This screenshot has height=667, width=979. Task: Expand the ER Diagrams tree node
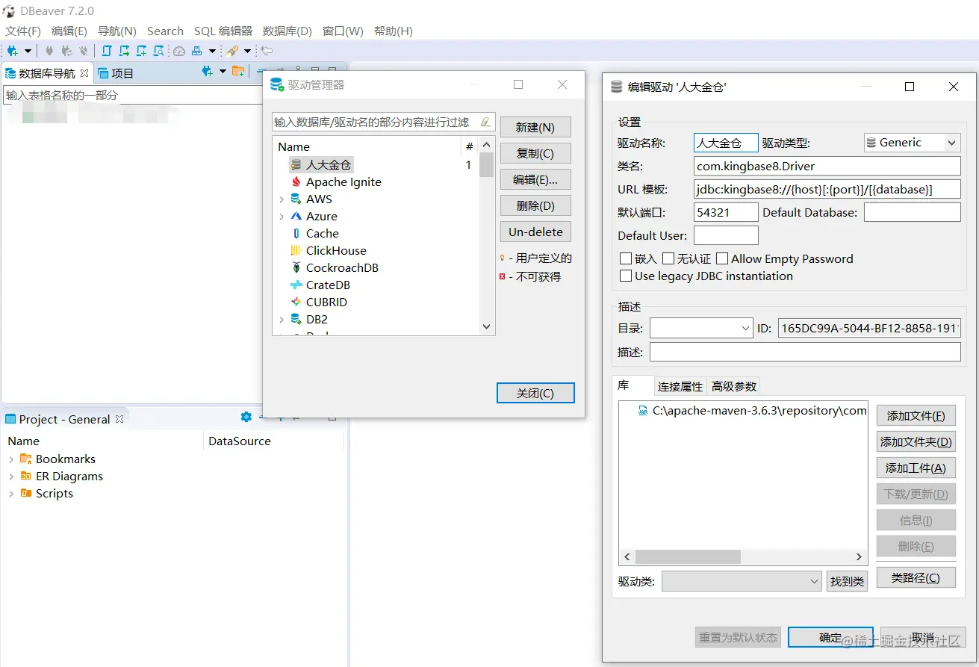pyautogui.click(x=11, y=477)
